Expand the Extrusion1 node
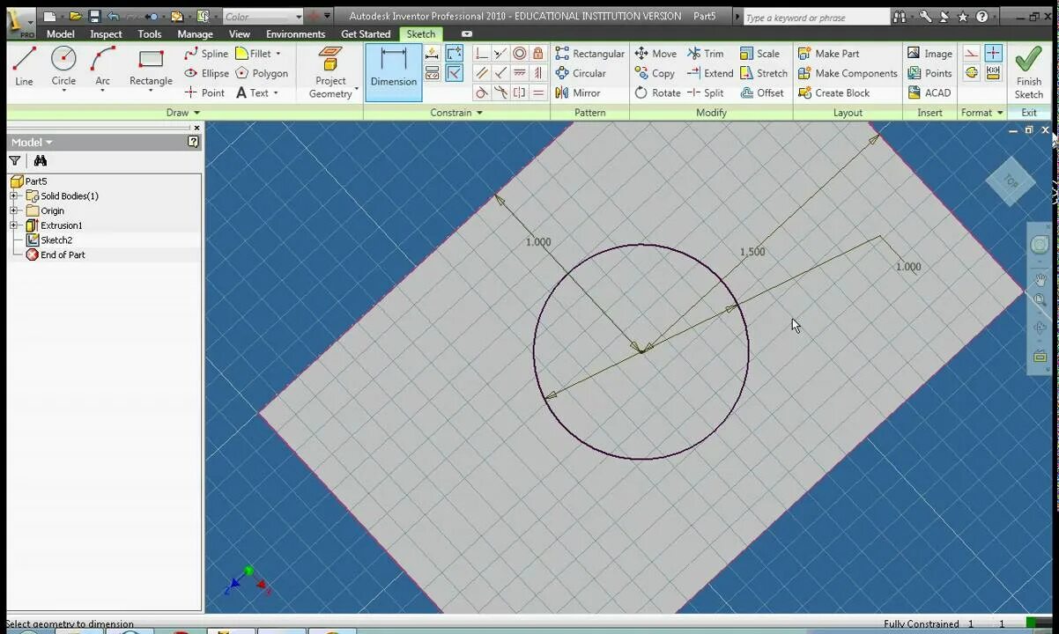This screenshot has width=1059, height=634. pos(14,225)
